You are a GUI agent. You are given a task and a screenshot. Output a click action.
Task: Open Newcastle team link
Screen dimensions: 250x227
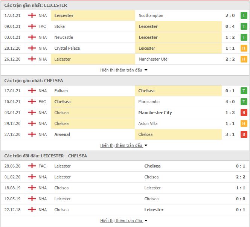[64, 37]
